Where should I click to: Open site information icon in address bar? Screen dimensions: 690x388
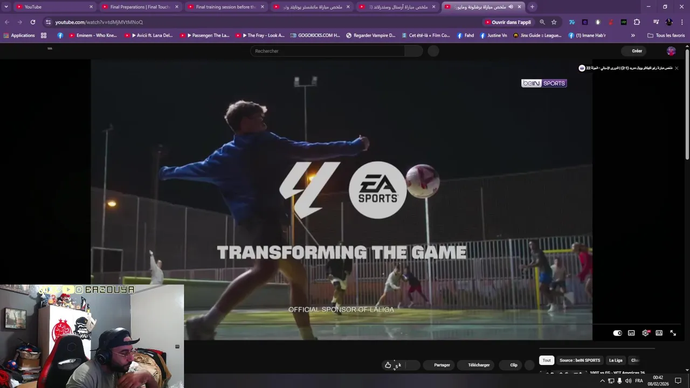tap(48, 22)
